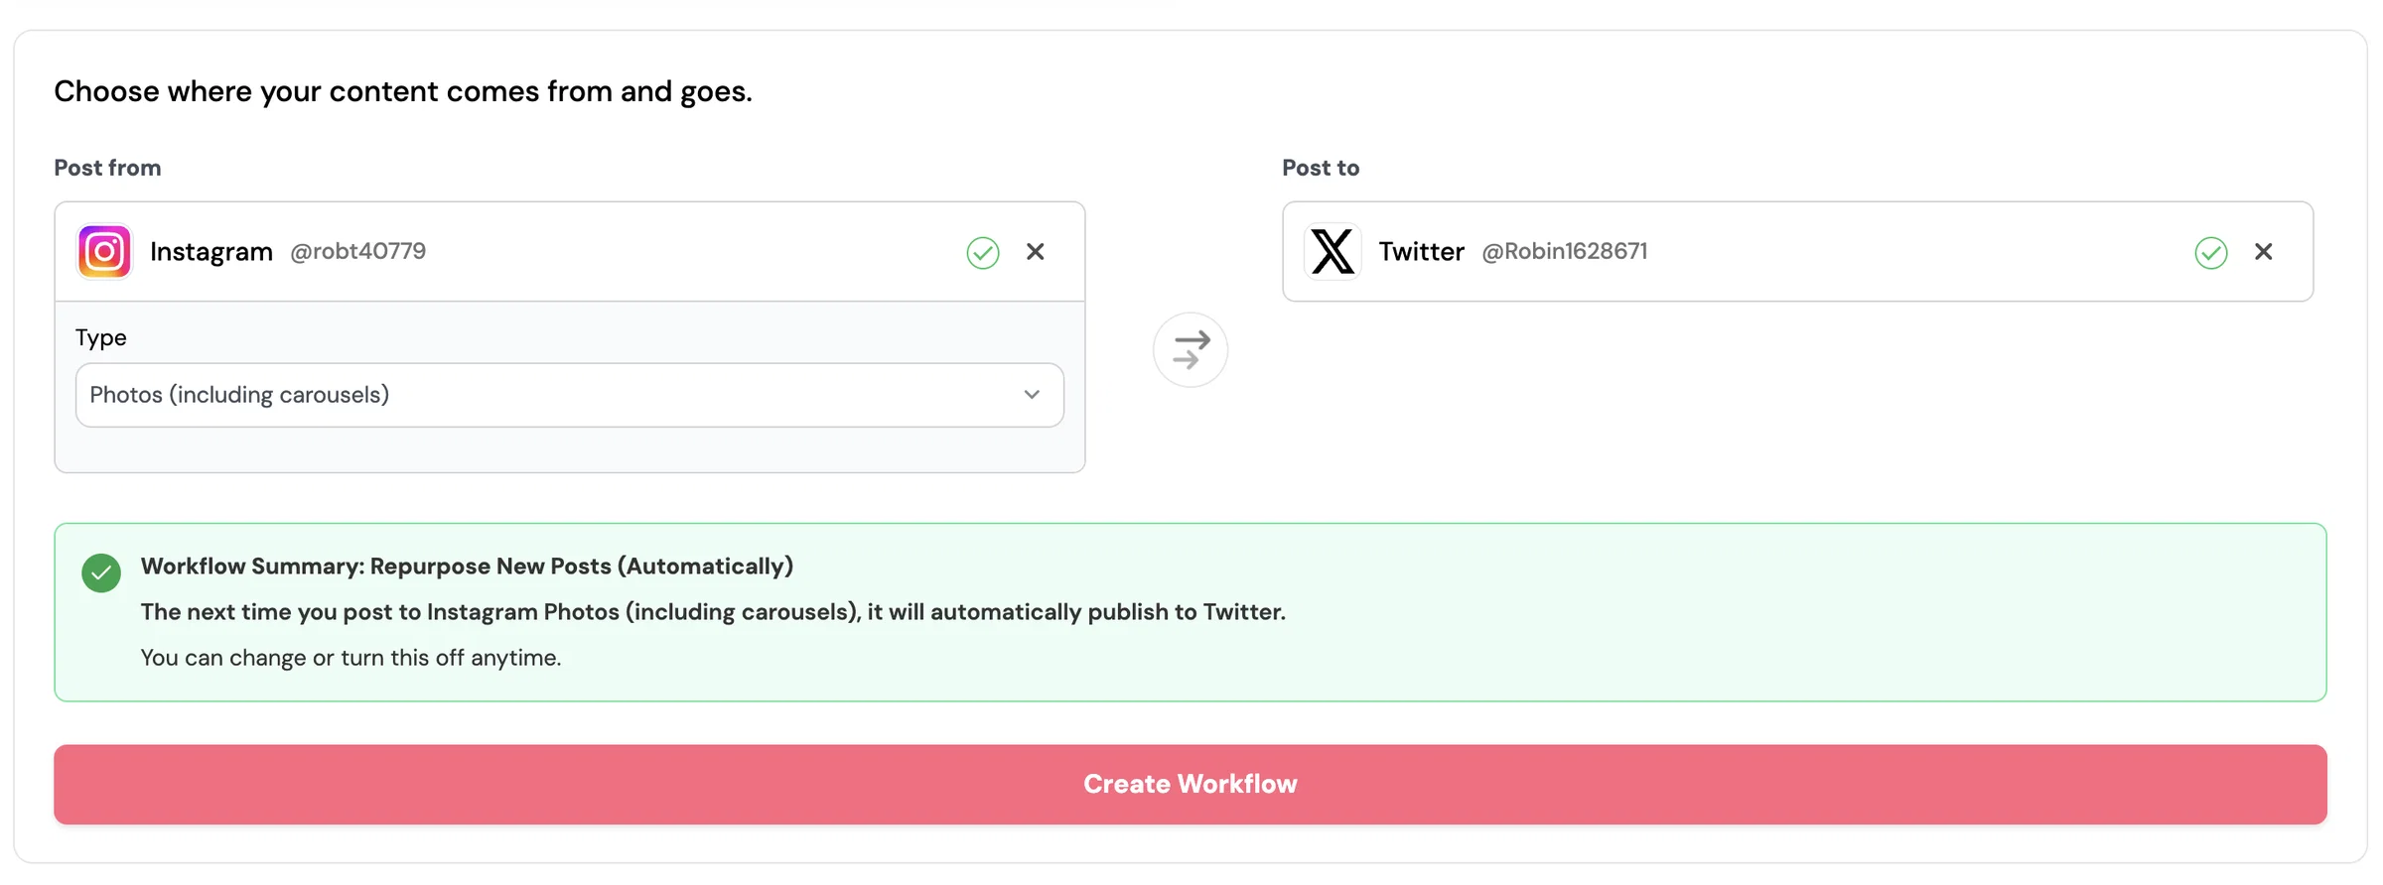The image size is (2383, 885).
Task: Click the Create Workflow button
Action: (1191, 784)
